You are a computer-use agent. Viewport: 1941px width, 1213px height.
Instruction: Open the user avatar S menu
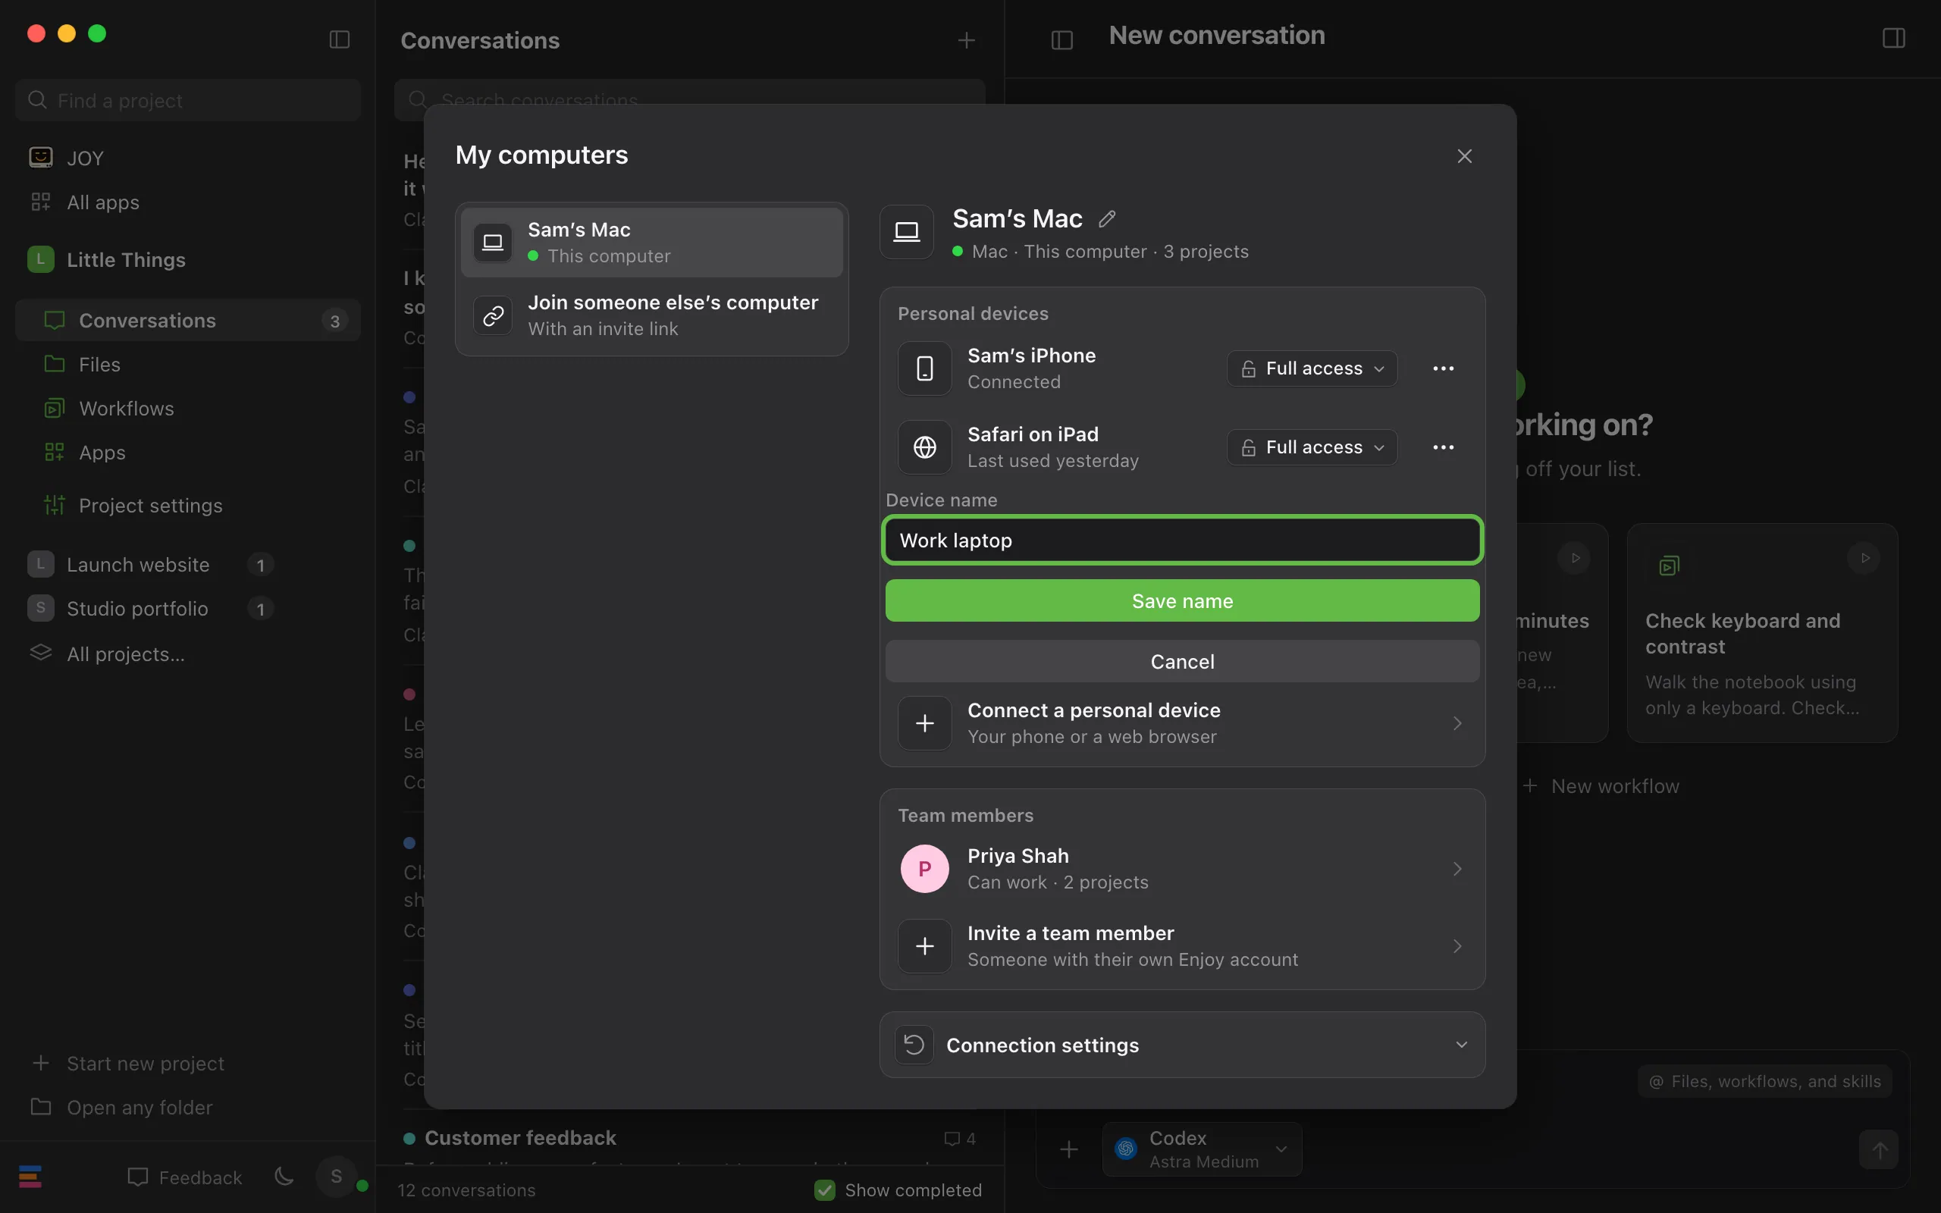(x=337, y=1176)
